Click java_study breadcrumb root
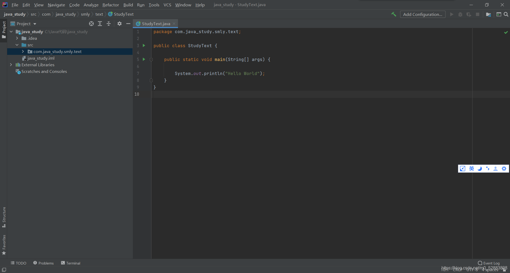This screenshot has height=273, width=510. [x=15, y=14]
